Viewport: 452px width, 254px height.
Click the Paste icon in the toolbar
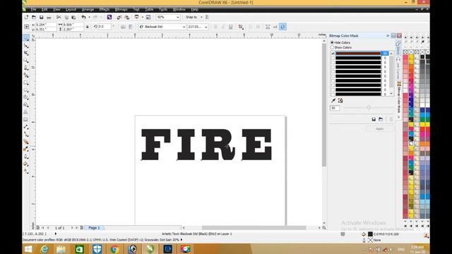point(73,17)
